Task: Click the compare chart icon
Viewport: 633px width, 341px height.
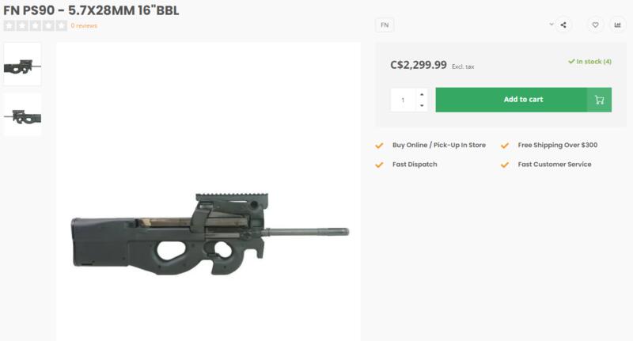Action: pyautogui.click(x=617, y=25)
